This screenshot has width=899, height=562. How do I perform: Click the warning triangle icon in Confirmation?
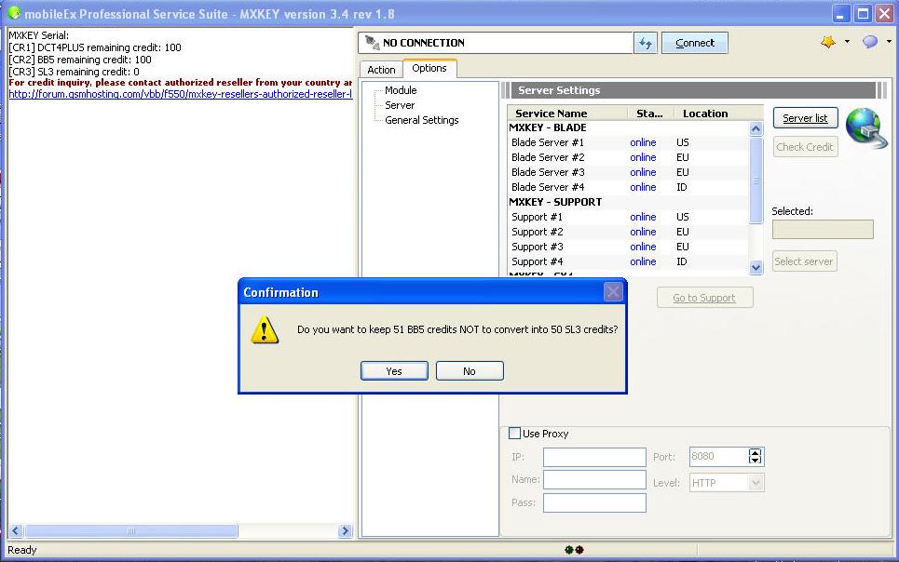(265, 330)
